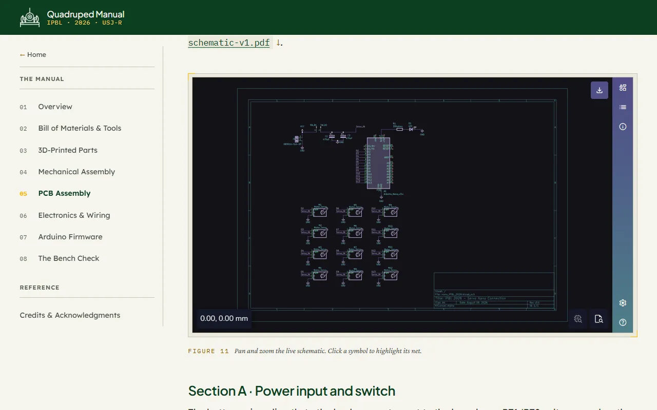Download the schematic from the viewer

[600, 90]
